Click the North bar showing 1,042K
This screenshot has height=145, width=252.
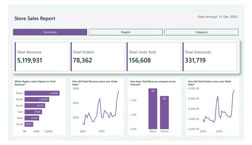[37, 100]
